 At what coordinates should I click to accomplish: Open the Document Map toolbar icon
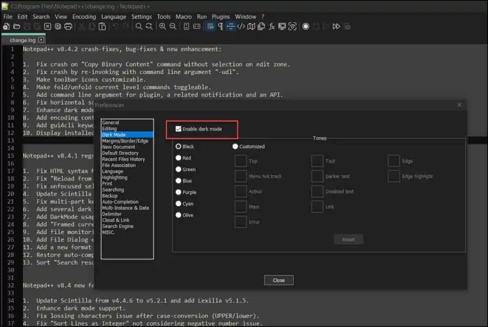[251, 27]
